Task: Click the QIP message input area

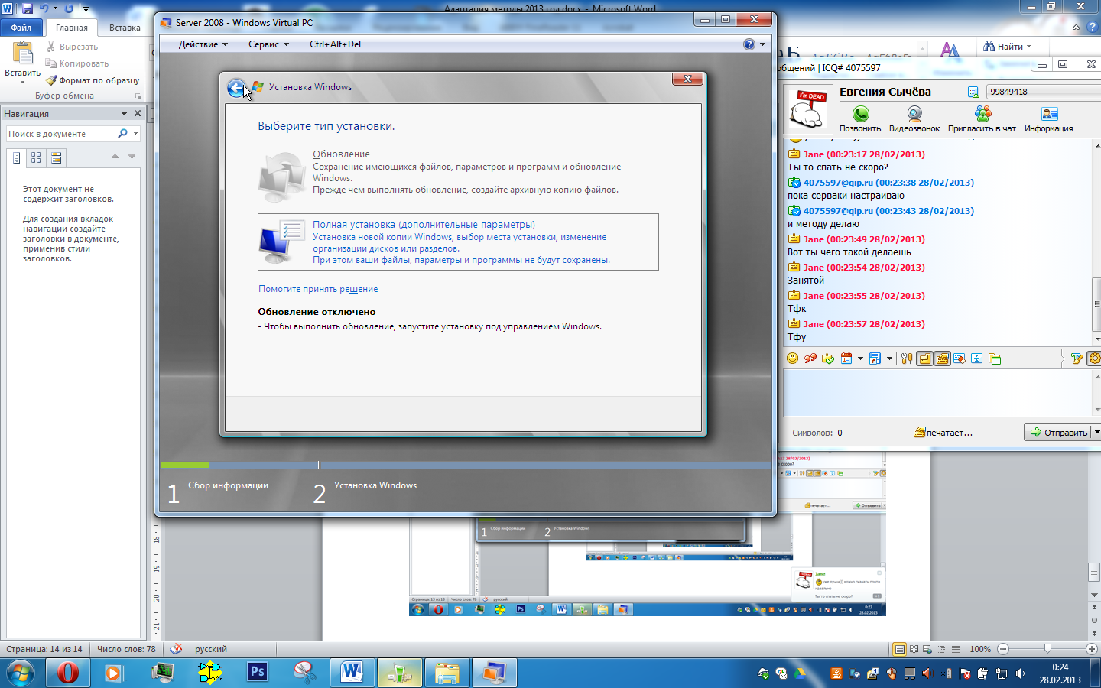Action: pos(938,393)
